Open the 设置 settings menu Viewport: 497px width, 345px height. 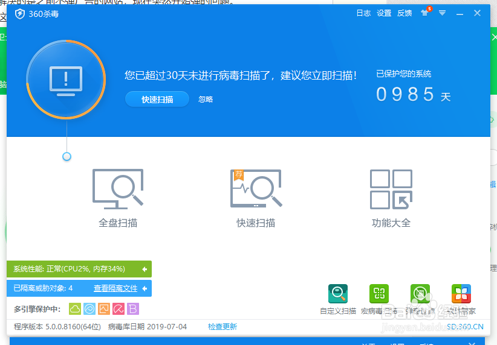point(384,13)
